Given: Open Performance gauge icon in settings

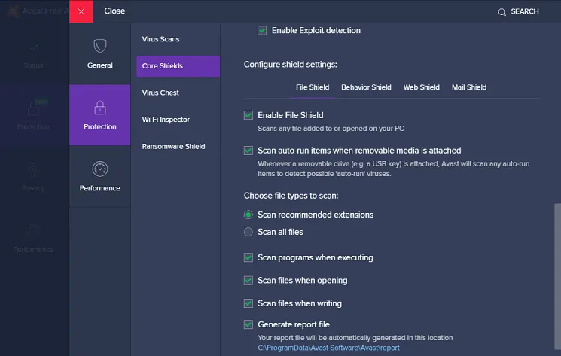Looking at the screenshot, I should (x=100, y=169).
